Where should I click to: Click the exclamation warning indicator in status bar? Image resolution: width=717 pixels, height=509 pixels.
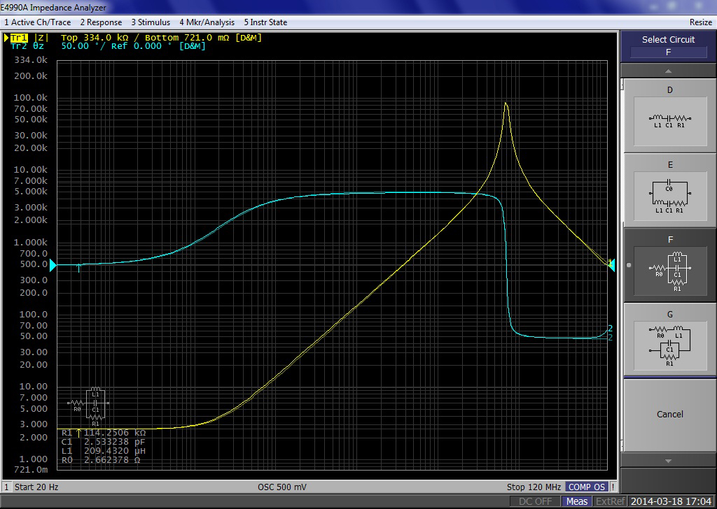pos(613,487)
